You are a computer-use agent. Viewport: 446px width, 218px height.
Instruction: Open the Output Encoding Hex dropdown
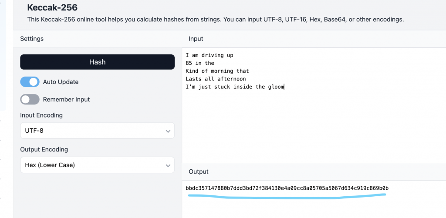pos(97,165)
